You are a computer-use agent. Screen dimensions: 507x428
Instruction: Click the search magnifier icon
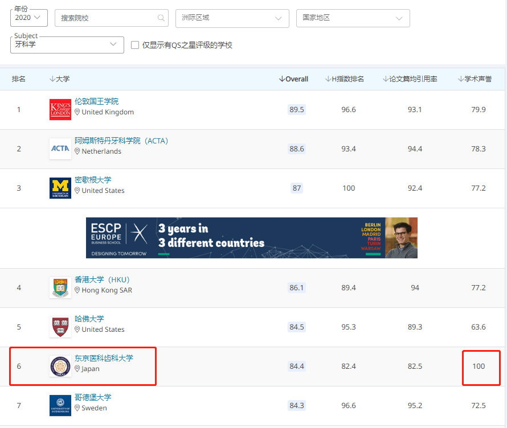pyautogui.click(x=161, y=18)
